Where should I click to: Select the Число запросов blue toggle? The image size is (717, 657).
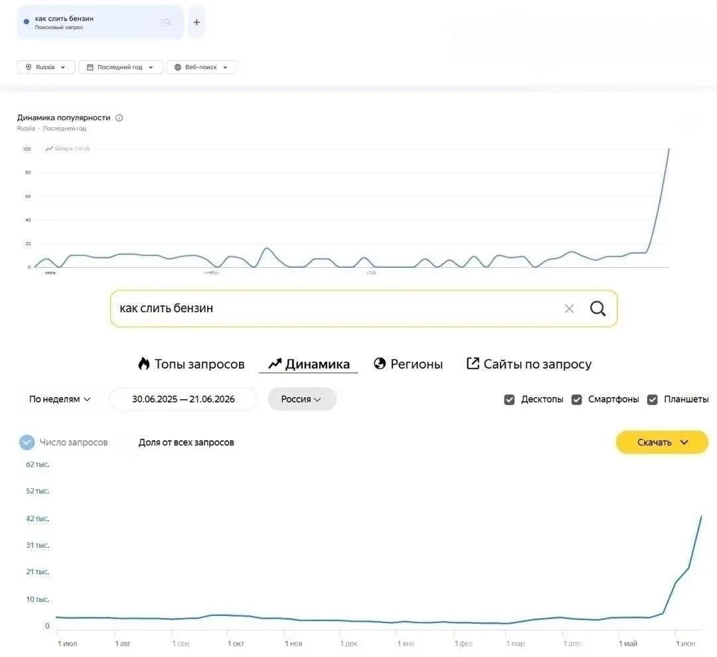coord(27,442)
